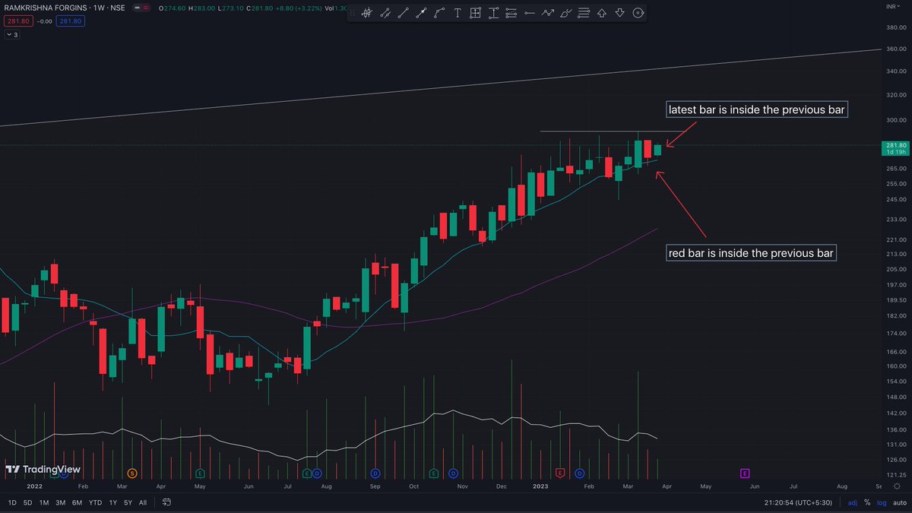Screen dimensions: 912x513
Task: Select the Arrow Mark Down icon
Action: pos(621,13)
